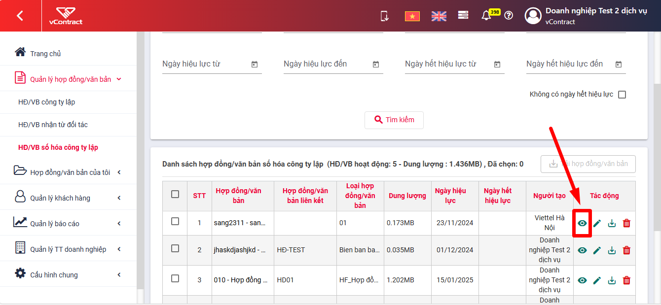The height and width of the screenshot is (305, 661).
Task: Open calendar for Ngày hết hiệu lực từ
Action: pos(497,64)
